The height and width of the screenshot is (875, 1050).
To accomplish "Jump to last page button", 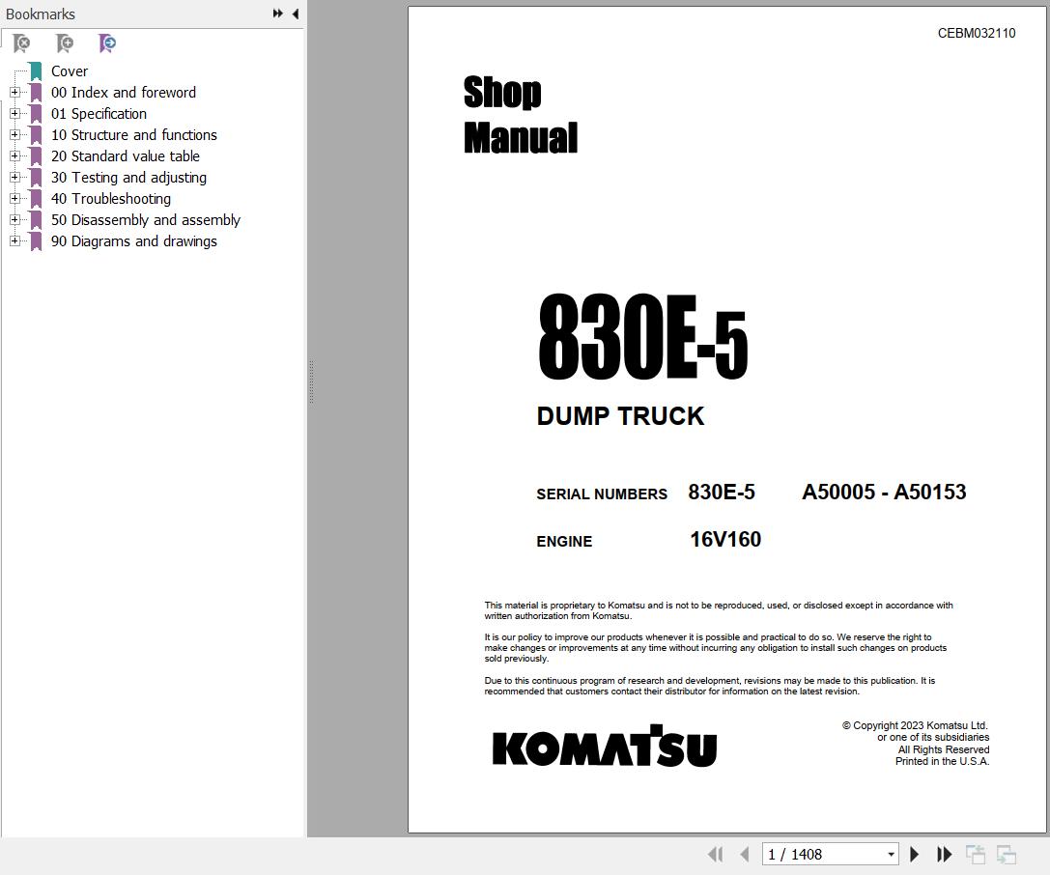I will click(x=944, y=855).
